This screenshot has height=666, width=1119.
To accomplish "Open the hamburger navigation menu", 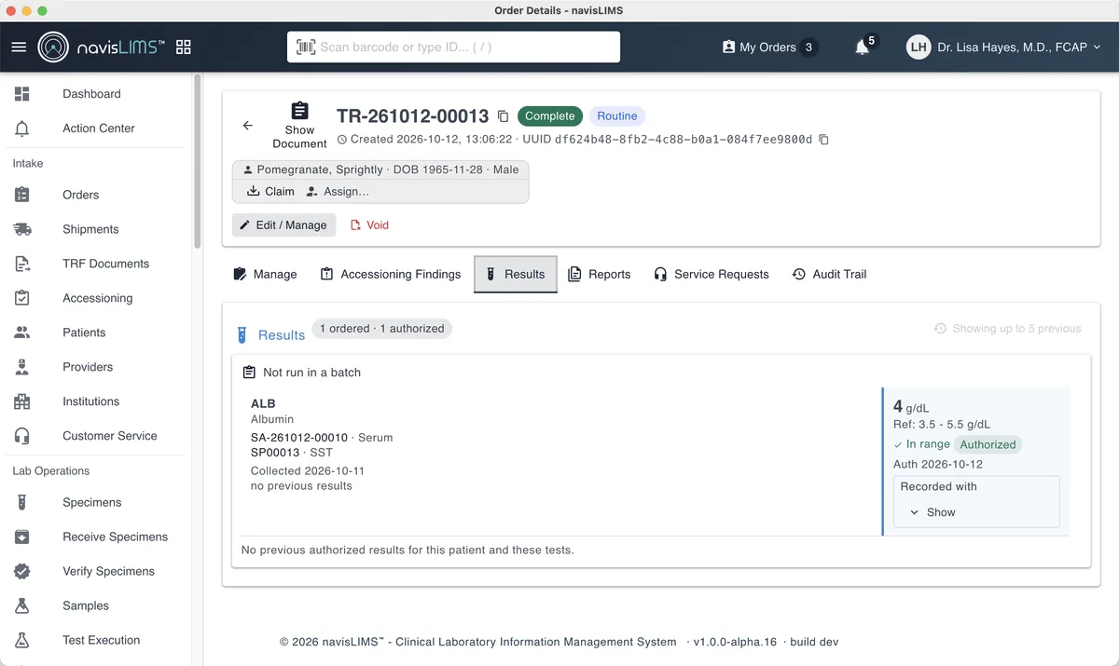I will (19, 47).
